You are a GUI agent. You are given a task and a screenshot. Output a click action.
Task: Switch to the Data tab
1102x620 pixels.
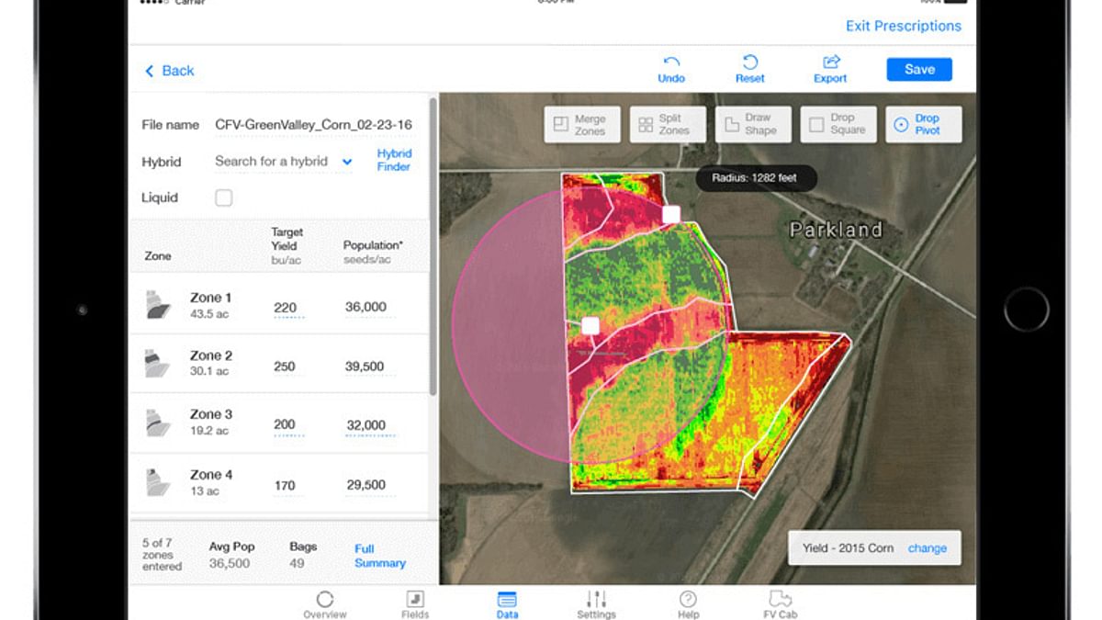(507, 604)
